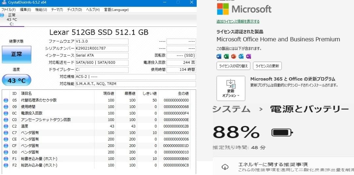Open the 更新オプション dropdown

coord(231,88)
